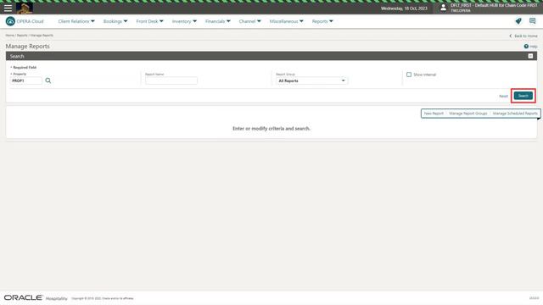Open the Channel menu

(x=249, y=21)
